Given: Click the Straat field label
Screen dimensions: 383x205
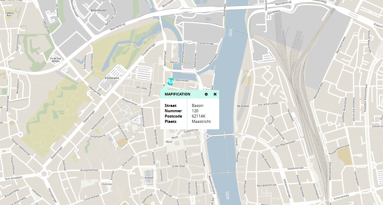Looking at the screenshot, I should click(170, 105).
